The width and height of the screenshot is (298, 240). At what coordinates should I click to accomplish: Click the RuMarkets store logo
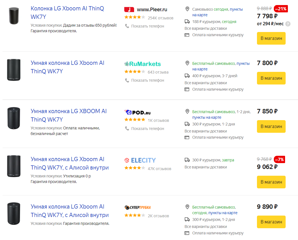[x=143, y=64]
